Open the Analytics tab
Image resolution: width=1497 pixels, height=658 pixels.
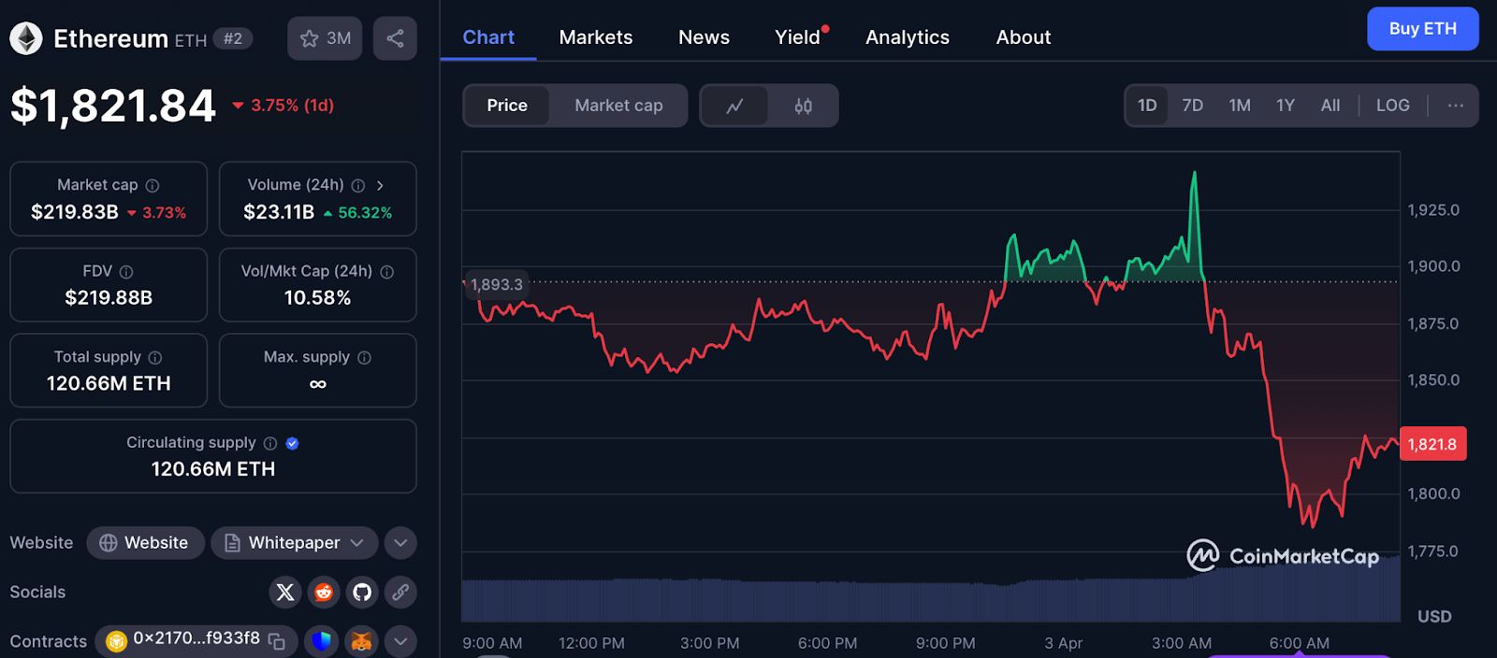click(907, 37)
